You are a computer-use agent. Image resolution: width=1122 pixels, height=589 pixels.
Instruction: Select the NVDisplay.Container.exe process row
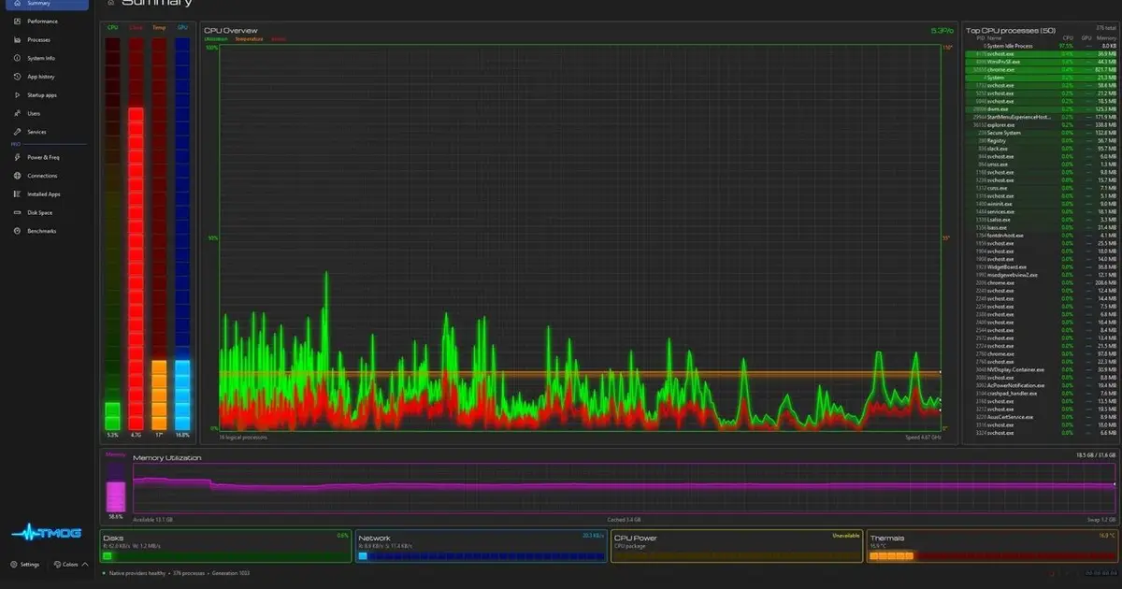click(x=1042, y=369)
